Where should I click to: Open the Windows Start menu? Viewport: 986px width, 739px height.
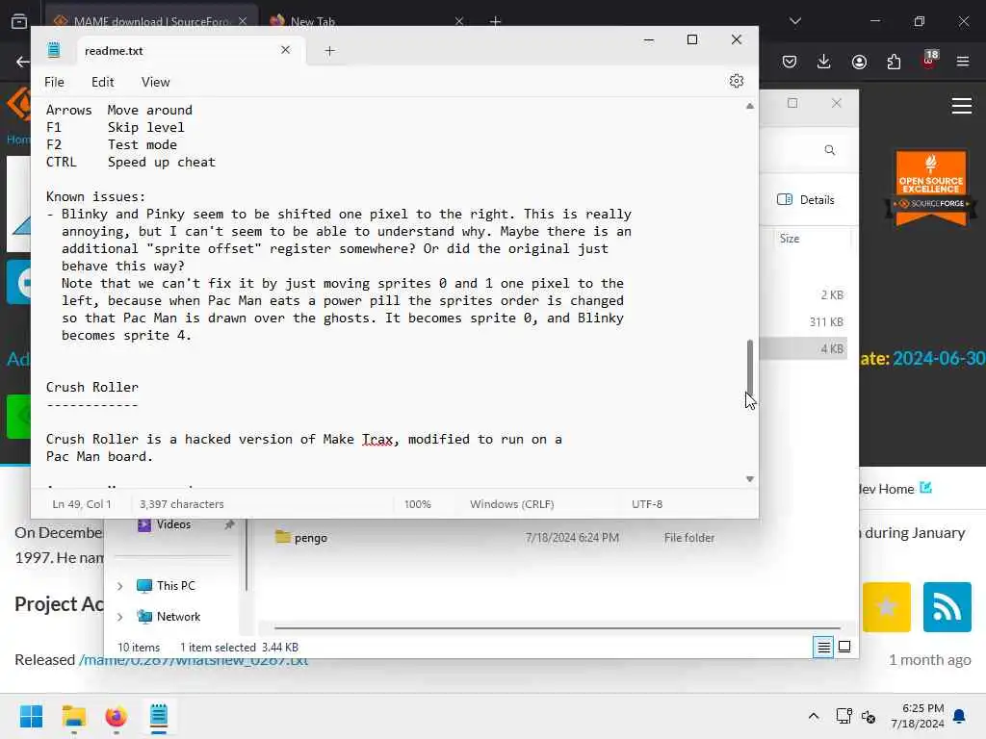click(x=31, y=716)
